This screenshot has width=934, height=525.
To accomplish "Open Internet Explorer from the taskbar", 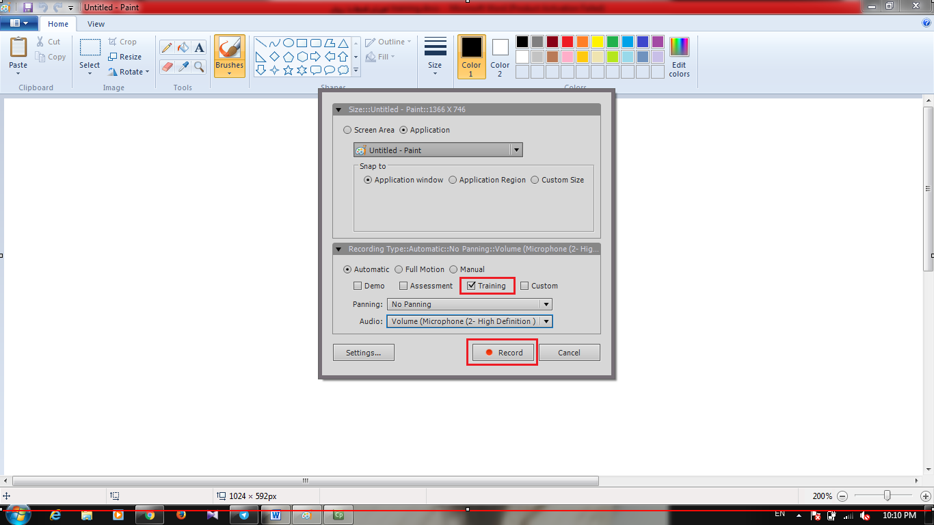I will [x=55, y=515].
